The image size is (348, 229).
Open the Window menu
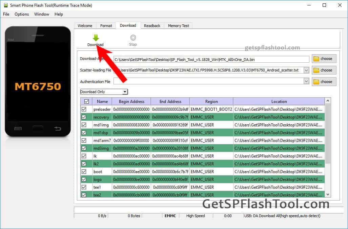42,14
